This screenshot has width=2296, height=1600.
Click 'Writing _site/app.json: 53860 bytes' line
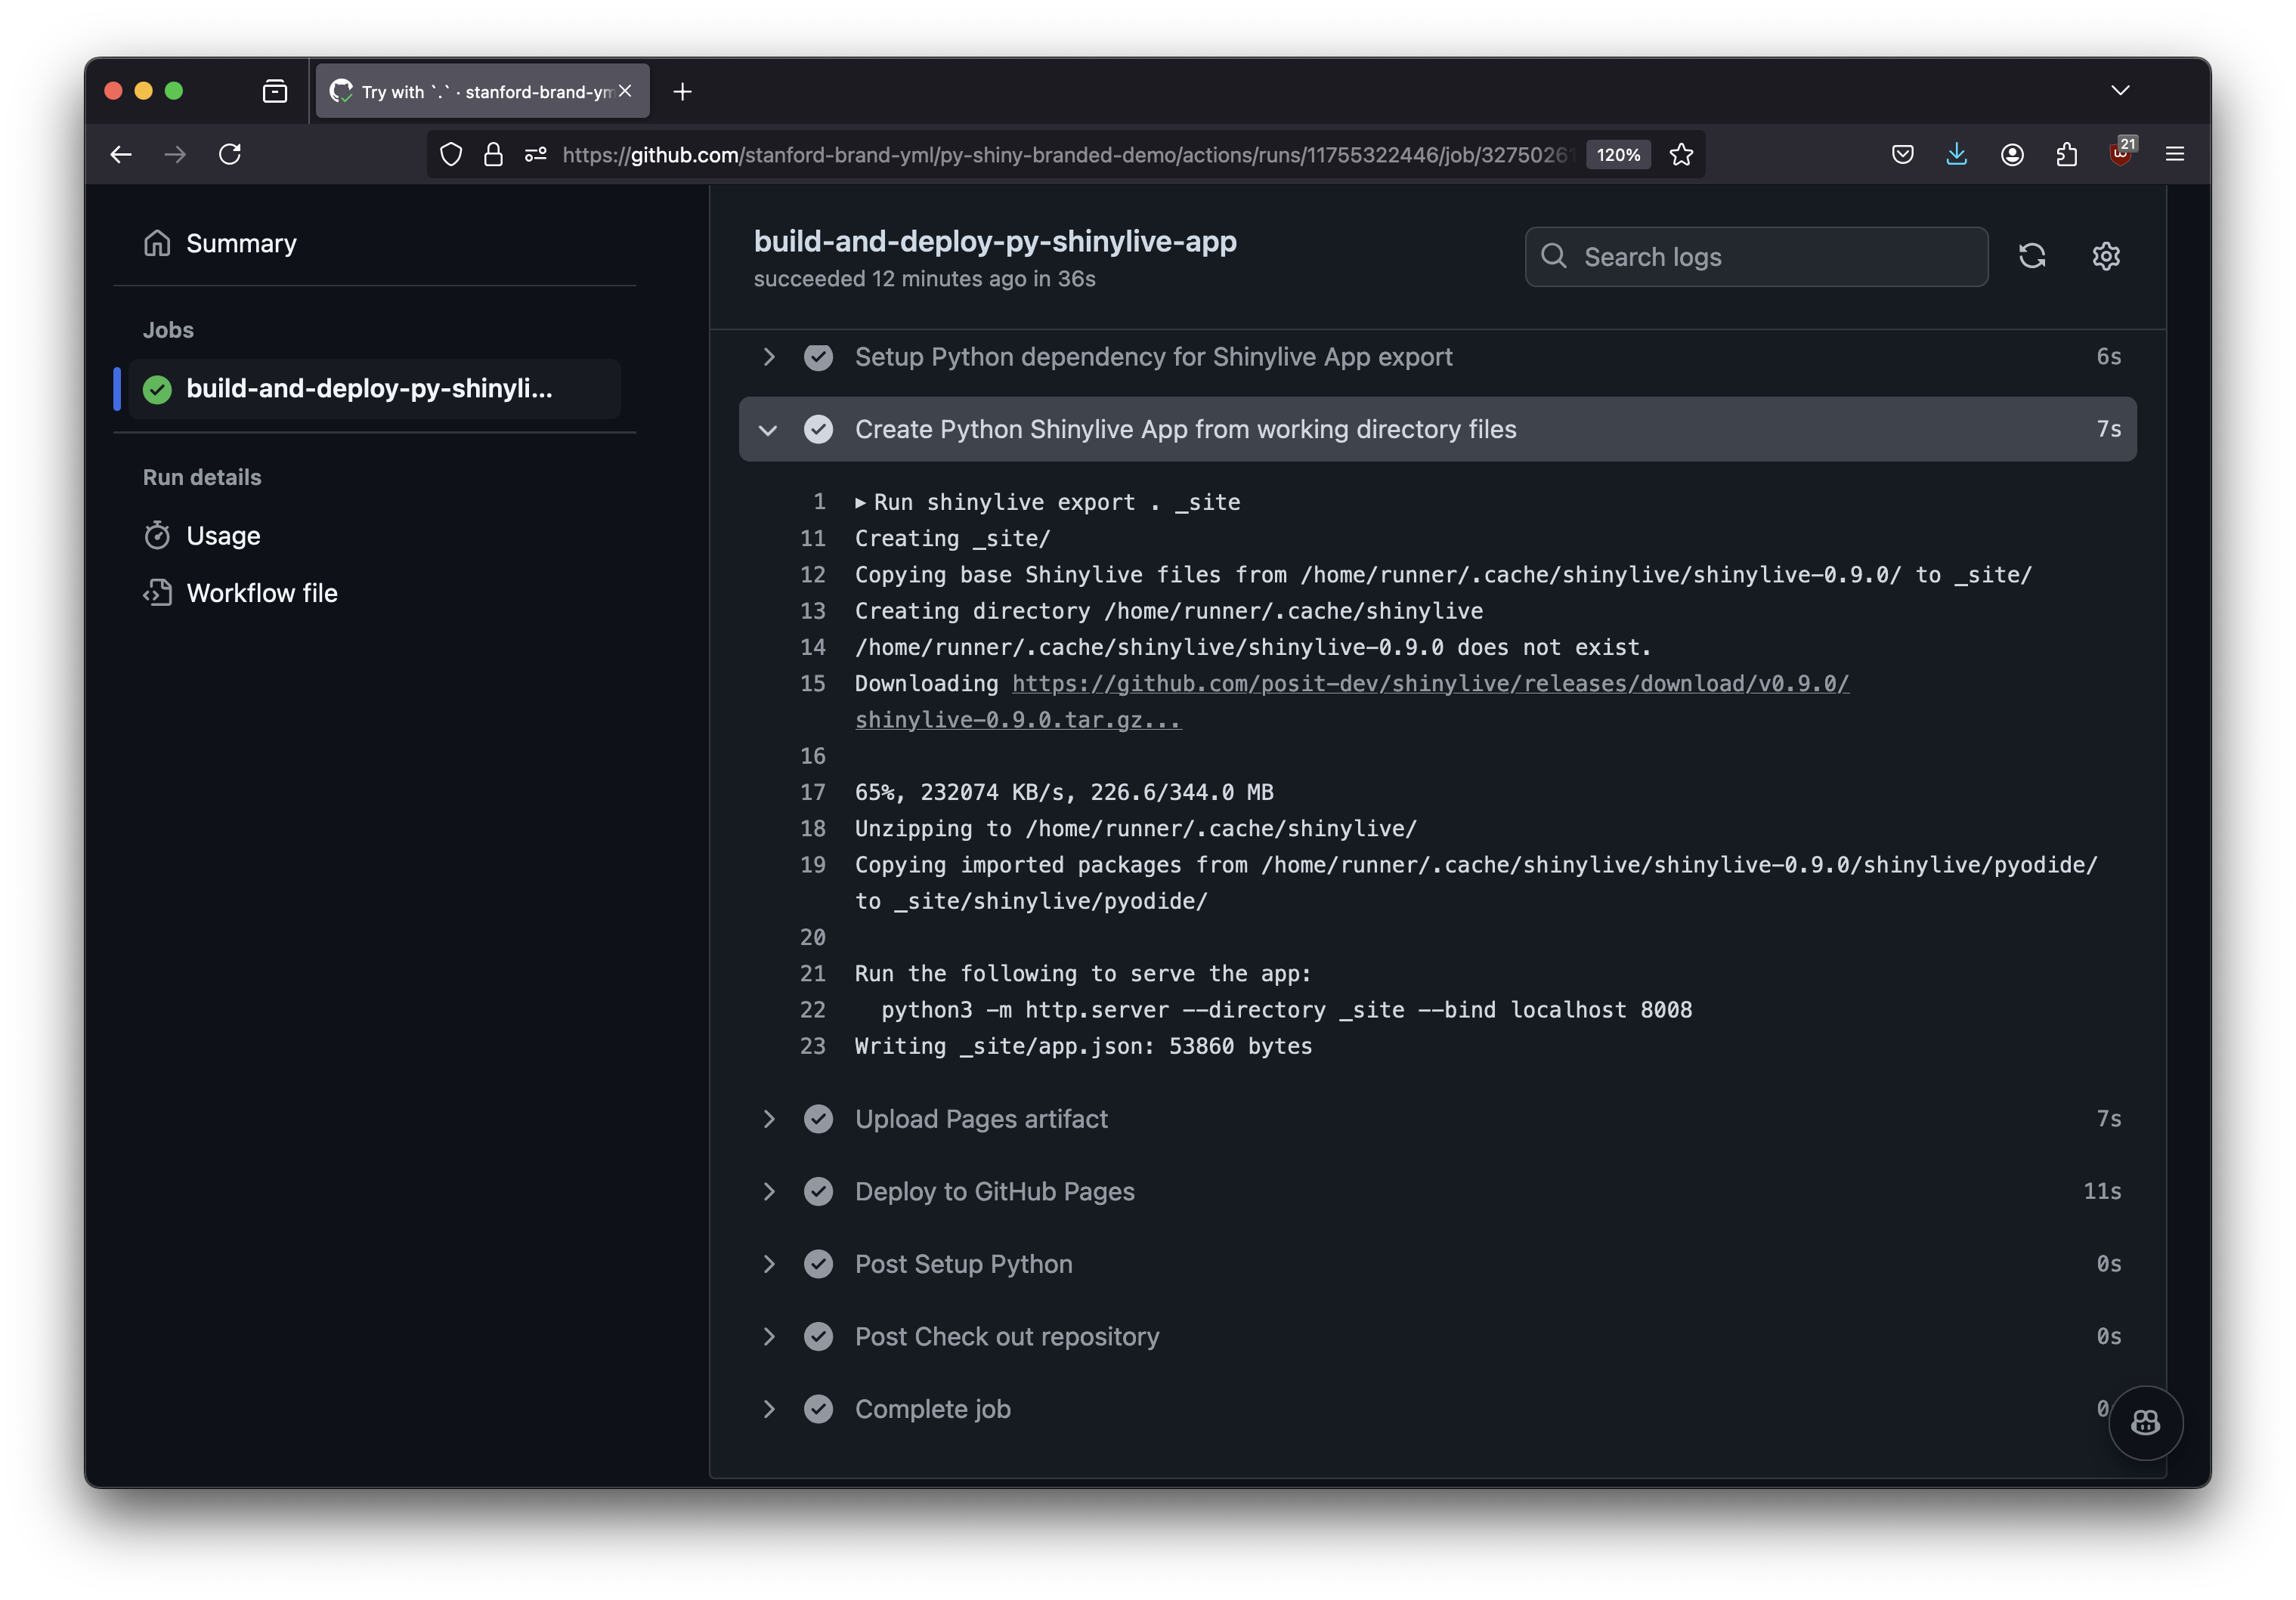[1084, 1046]
